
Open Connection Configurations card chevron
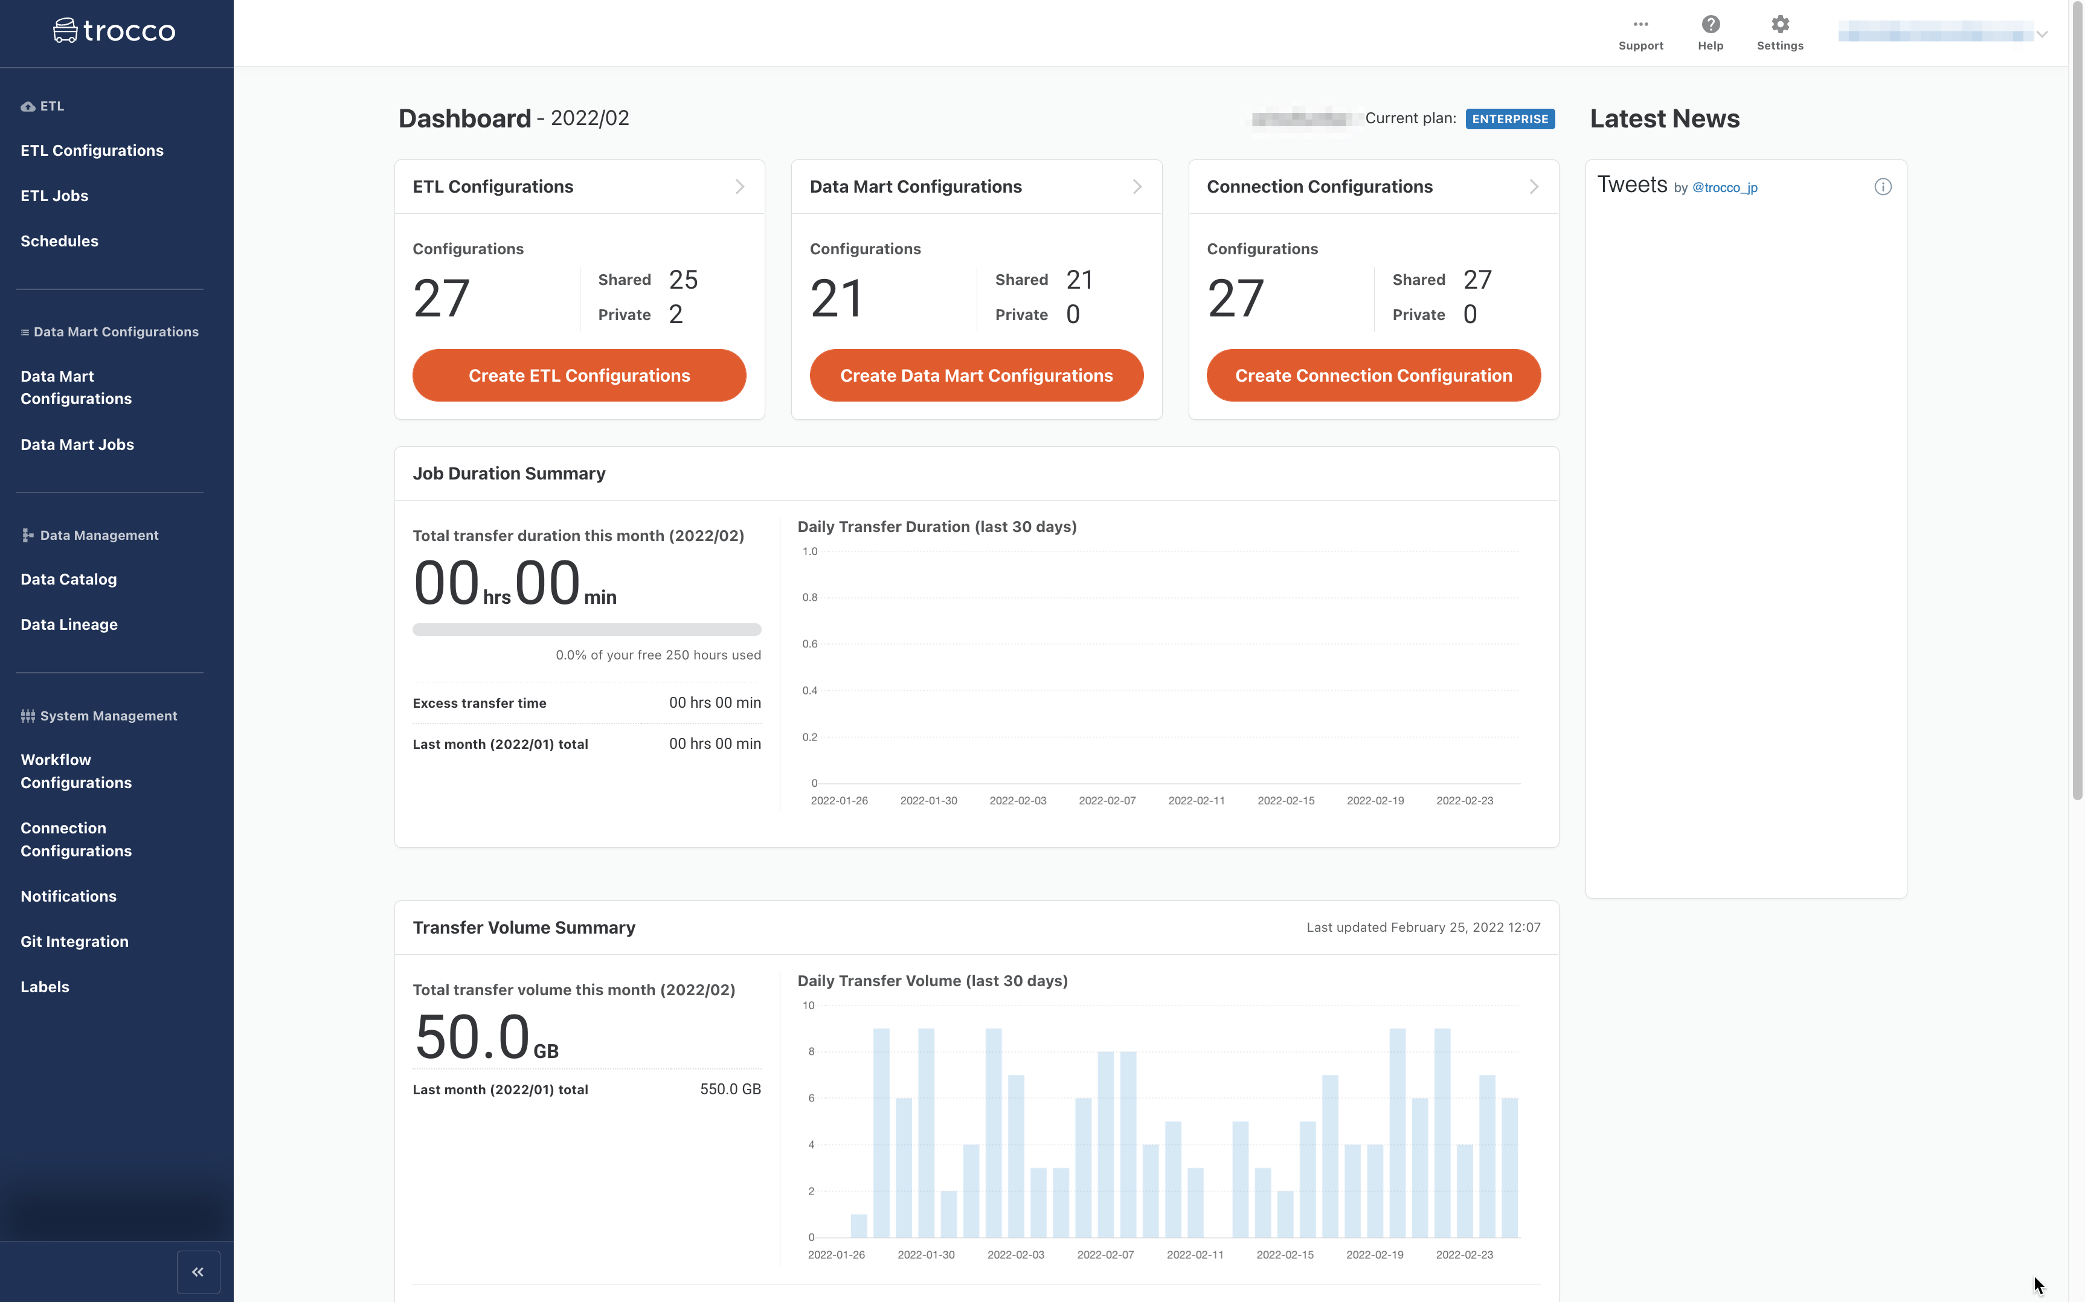tap(1533, 187)
